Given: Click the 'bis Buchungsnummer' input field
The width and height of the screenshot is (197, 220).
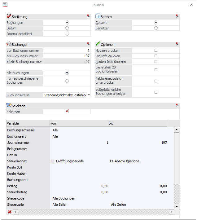Looking at the screenshot, I should (67, 56).
